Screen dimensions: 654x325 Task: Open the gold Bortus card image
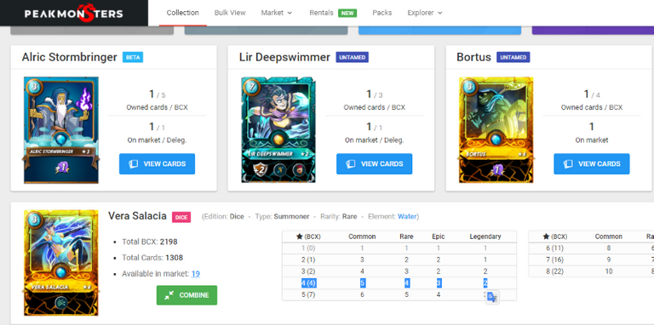click(496, 130)
